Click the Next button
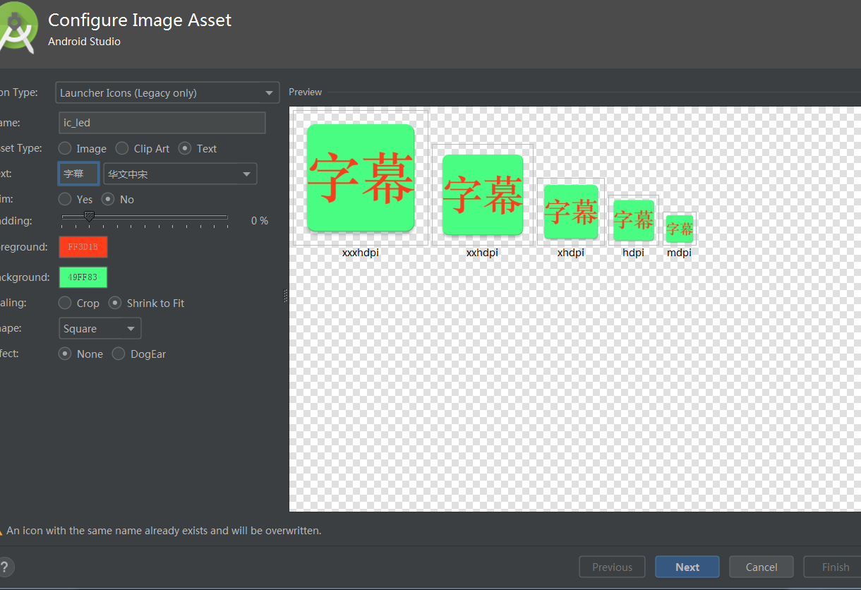This screenshot has width=861, height=590. click(x=687, y=567)
